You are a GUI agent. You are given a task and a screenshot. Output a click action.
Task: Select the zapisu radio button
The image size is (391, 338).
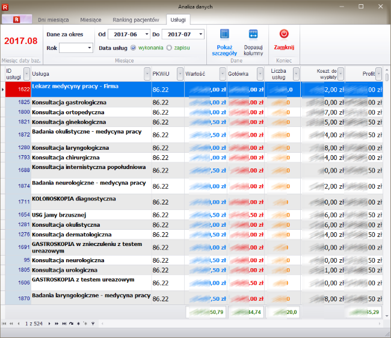[x=169, y=48]
